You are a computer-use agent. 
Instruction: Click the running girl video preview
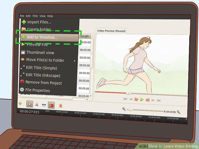pyautogui.click(x=142, y=63)
